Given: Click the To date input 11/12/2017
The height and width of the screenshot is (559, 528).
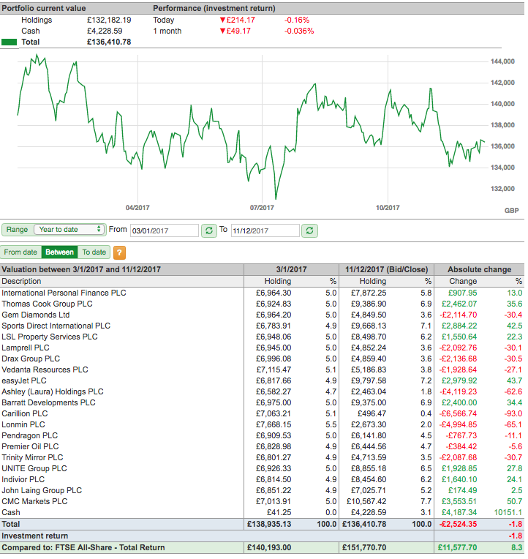Looking at the screenshot, I should click(265, 230).
